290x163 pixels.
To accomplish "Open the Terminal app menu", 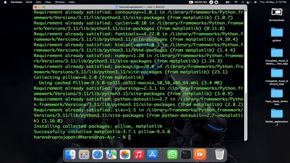I will 16,2.
